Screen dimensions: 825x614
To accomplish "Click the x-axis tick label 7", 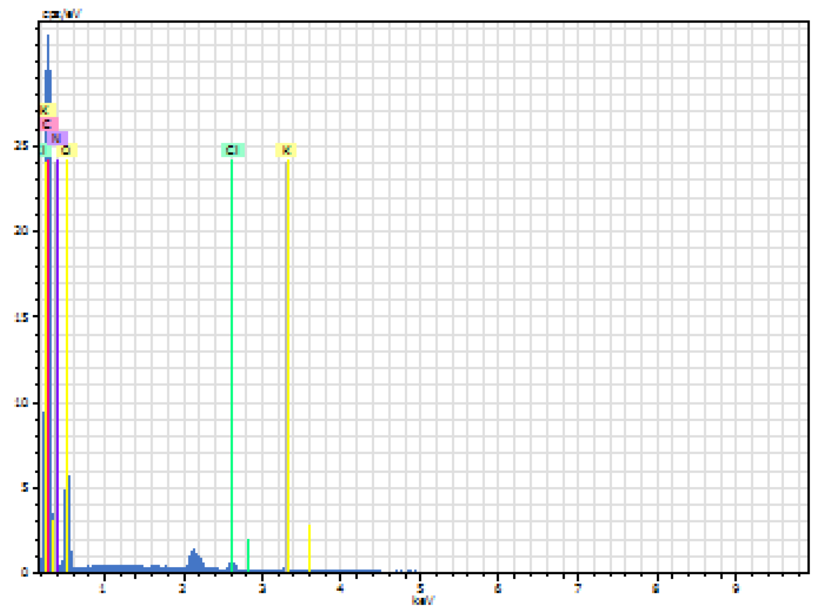I will click(577, 588).
